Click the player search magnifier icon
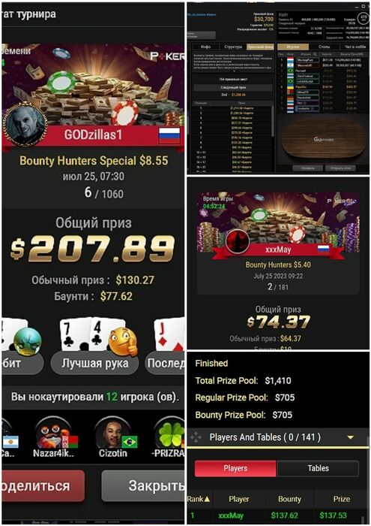371x526 pixels. click(x=315, y=54)
